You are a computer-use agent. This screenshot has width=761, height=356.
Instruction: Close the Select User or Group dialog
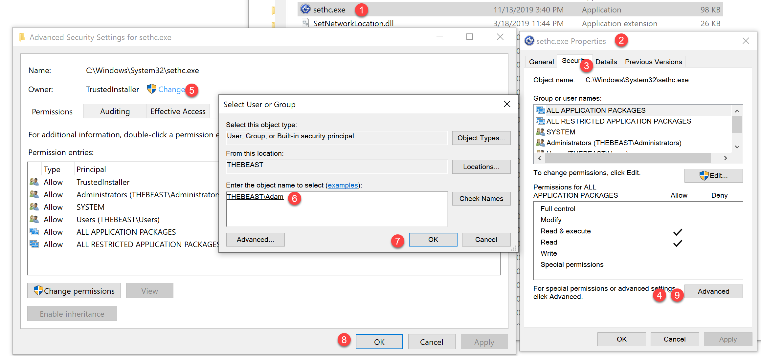tap(507, 104)
